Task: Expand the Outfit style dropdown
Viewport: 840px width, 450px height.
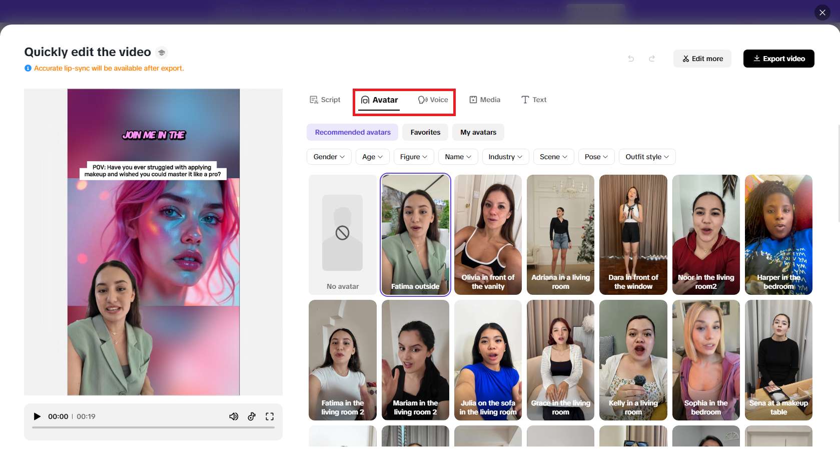Action: coord(647,157)
